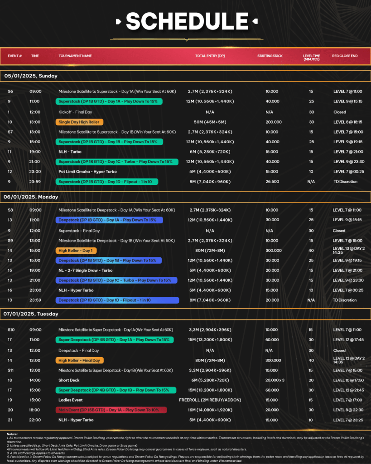
Task: Click the LEVEL 7 @ 23:25 reg close
Action: (348, 420)
